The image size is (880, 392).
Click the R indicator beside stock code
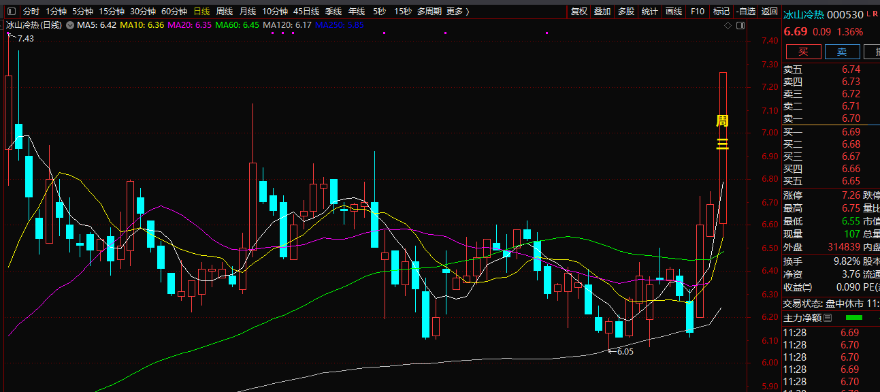pos(875,14)
